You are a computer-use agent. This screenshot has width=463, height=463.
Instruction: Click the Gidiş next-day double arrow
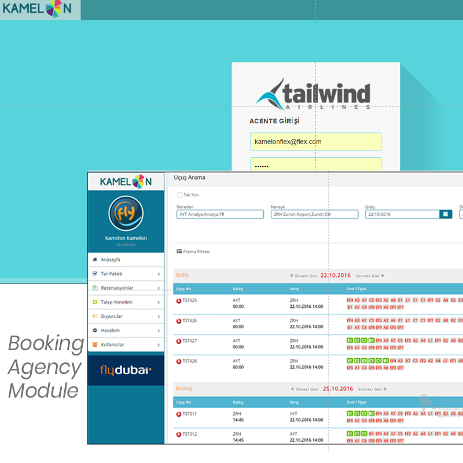[x=383, y=275]
